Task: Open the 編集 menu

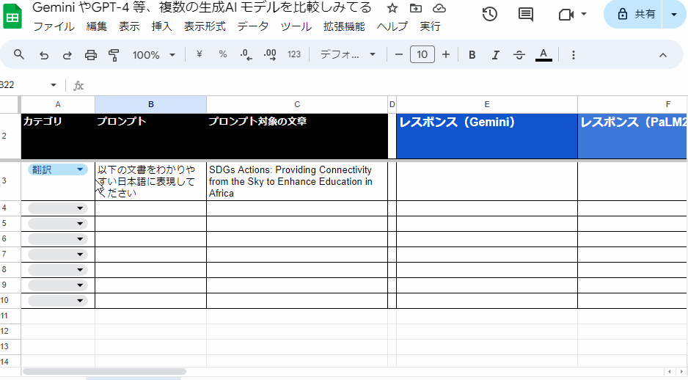Action: [97, 26]
